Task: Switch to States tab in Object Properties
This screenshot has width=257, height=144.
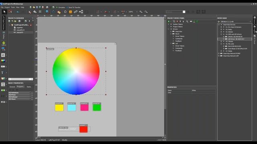Action: coord(29,87)
